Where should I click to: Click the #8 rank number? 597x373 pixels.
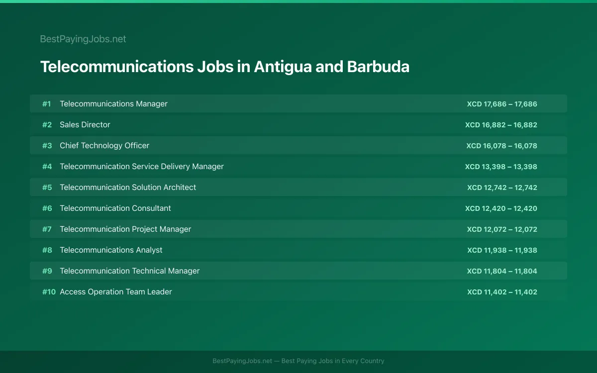tap(47, 250)
